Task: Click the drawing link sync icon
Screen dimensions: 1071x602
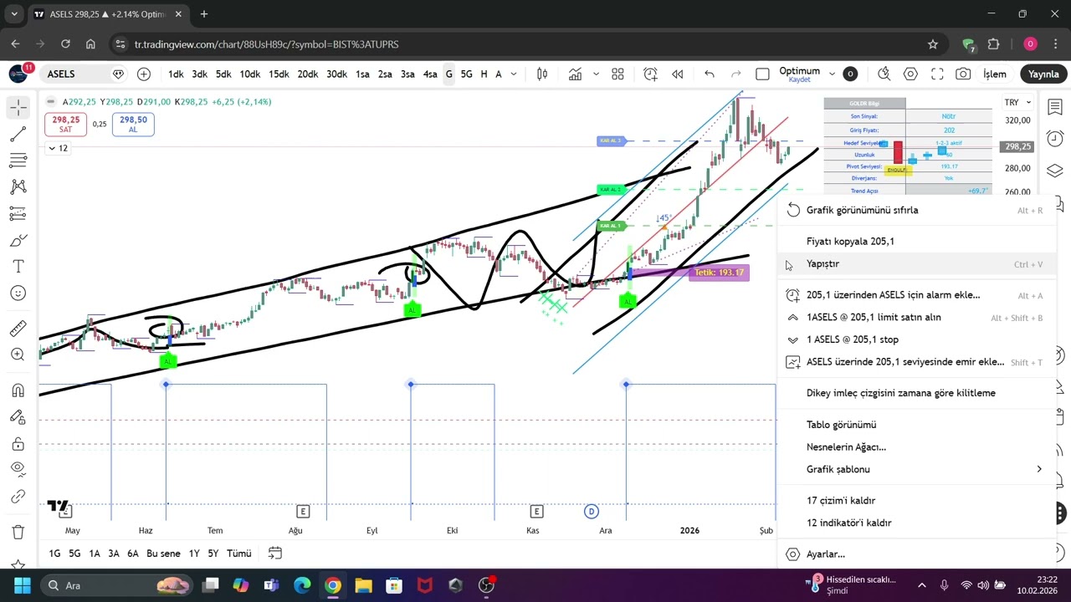Action: click(x=18, y=497)
